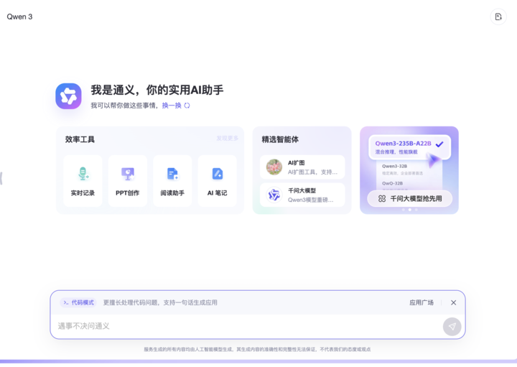The width and height of the screenshot is (517, 367).
Task: Open the 阅读助手 document tool
Action: [172, 181]
